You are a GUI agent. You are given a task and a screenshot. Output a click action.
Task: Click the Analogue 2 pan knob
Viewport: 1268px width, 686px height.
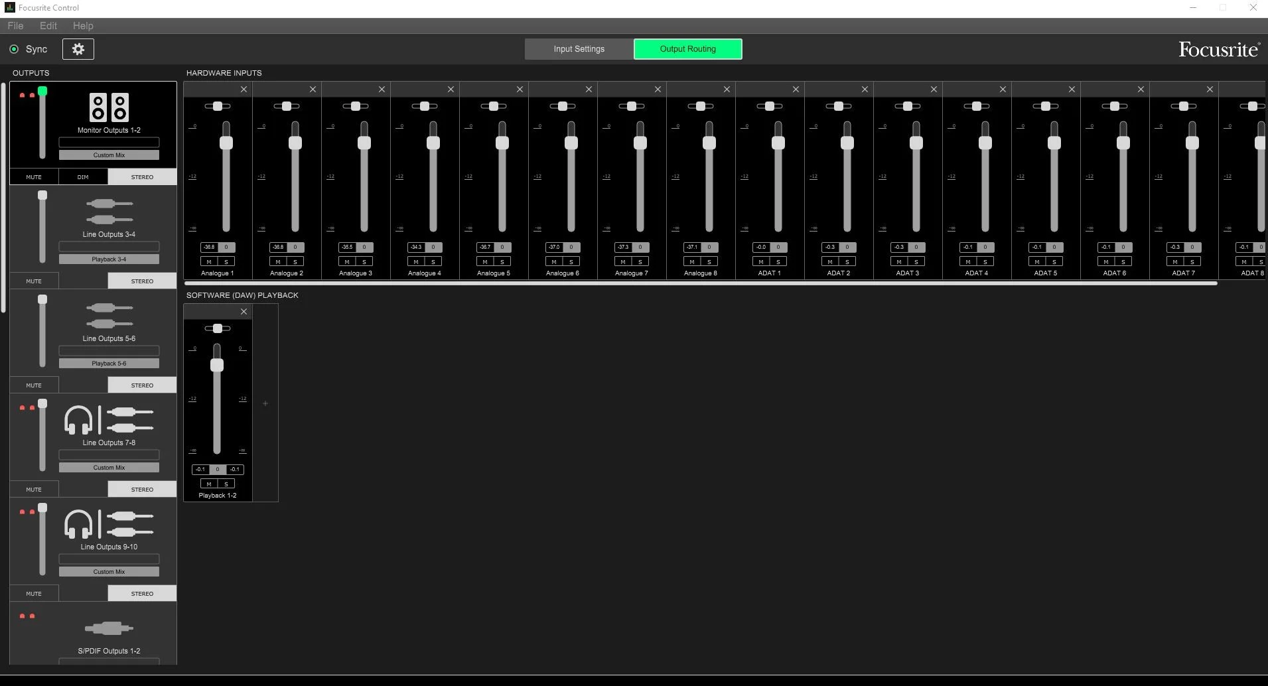click(x=287, y=106)
